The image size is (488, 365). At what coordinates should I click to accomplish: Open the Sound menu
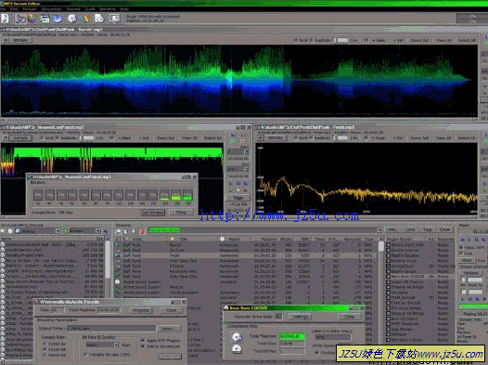(x=73, y=9)
